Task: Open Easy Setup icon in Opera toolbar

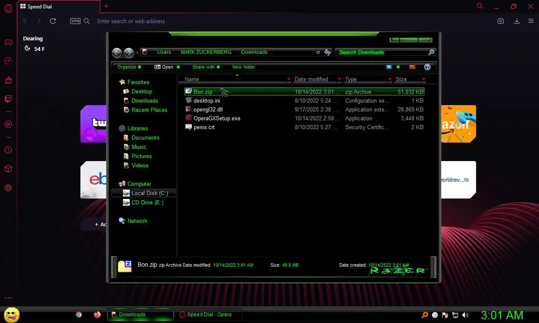Action: click(531, 21)
